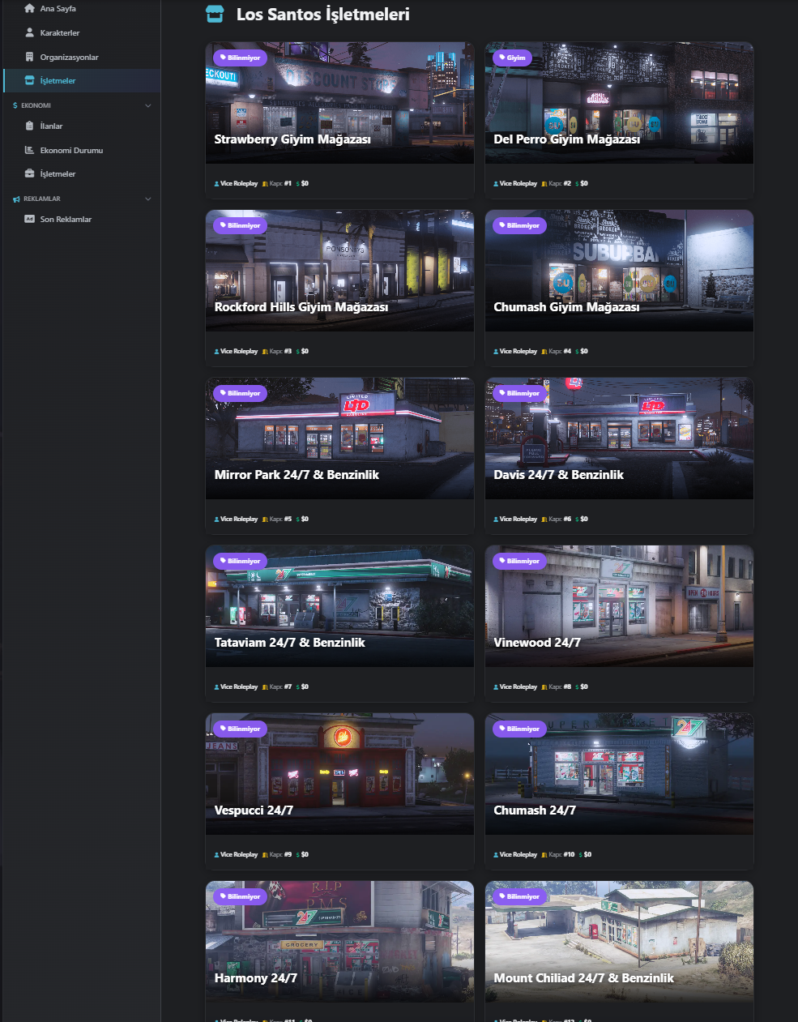Click Vice Roleplay under Tataviam 24/7 & Benzinlik
Screen dimensions: 798x1022
pos(239,687)
